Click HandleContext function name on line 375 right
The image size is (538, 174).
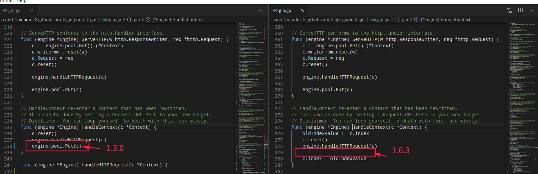pyautogui.click(x=370, y=127)
